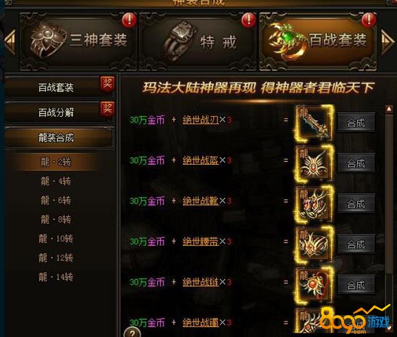397x337 pixels.
Task: Select the dragon helmet item icon
Action: click(315, 164)
